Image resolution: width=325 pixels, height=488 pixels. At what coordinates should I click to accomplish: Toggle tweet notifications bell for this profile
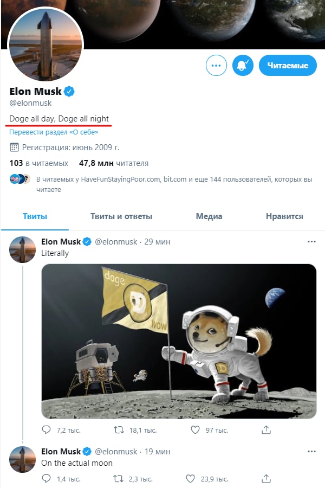click(243, 66)
